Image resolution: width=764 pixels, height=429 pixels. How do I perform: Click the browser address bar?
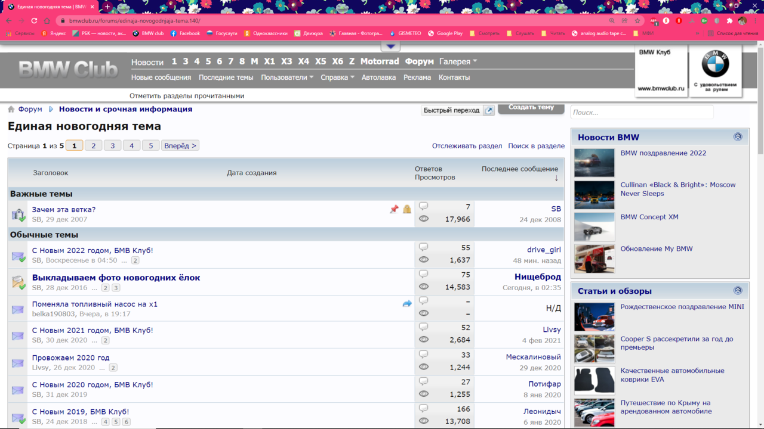coord(334,21)
